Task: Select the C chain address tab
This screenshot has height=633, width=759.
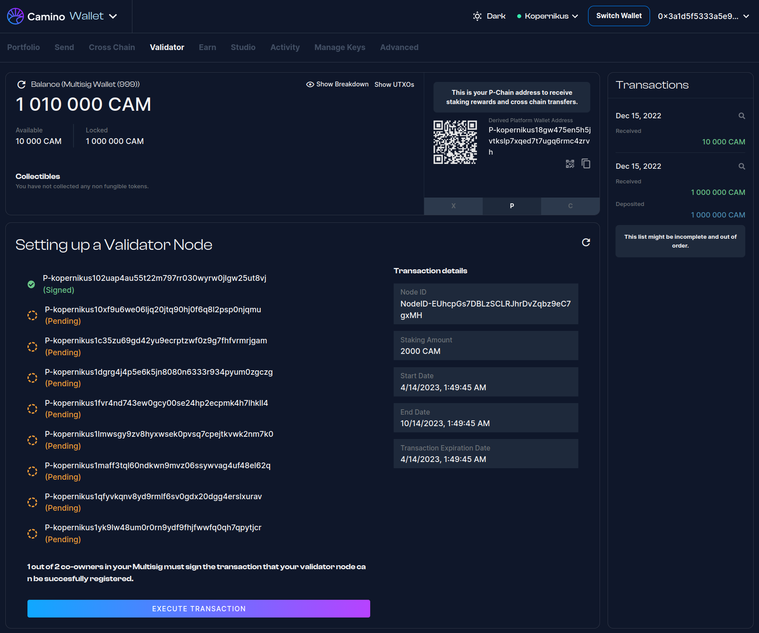Action: click(x=570, y=206)
